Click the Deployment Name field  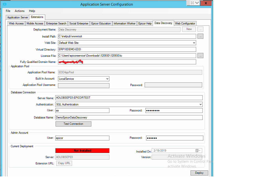(119, 29)
